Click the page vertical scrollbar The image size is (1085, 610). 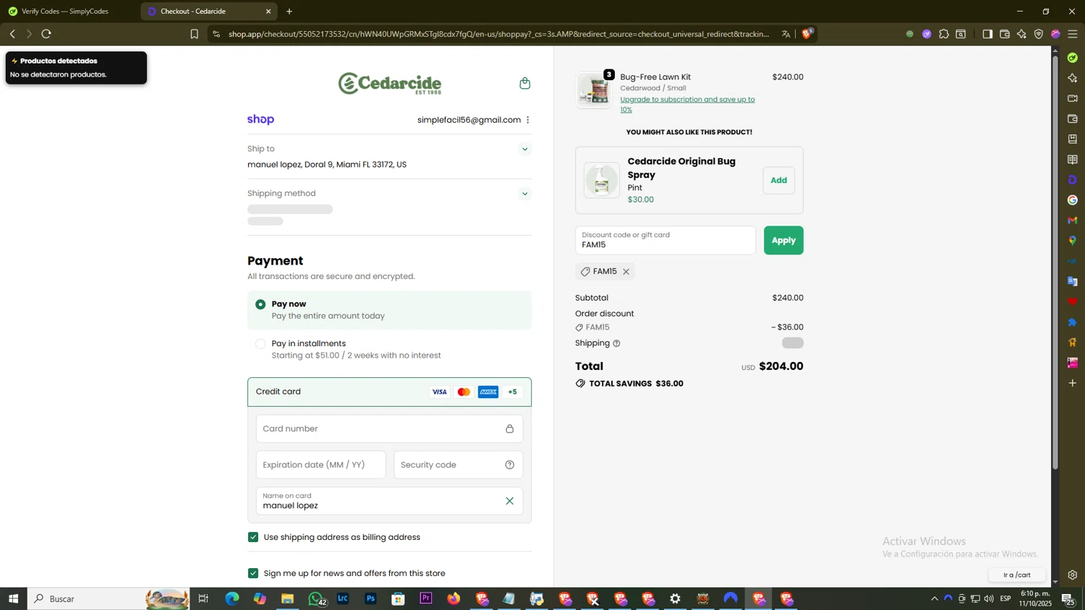tap(1055, 262)
